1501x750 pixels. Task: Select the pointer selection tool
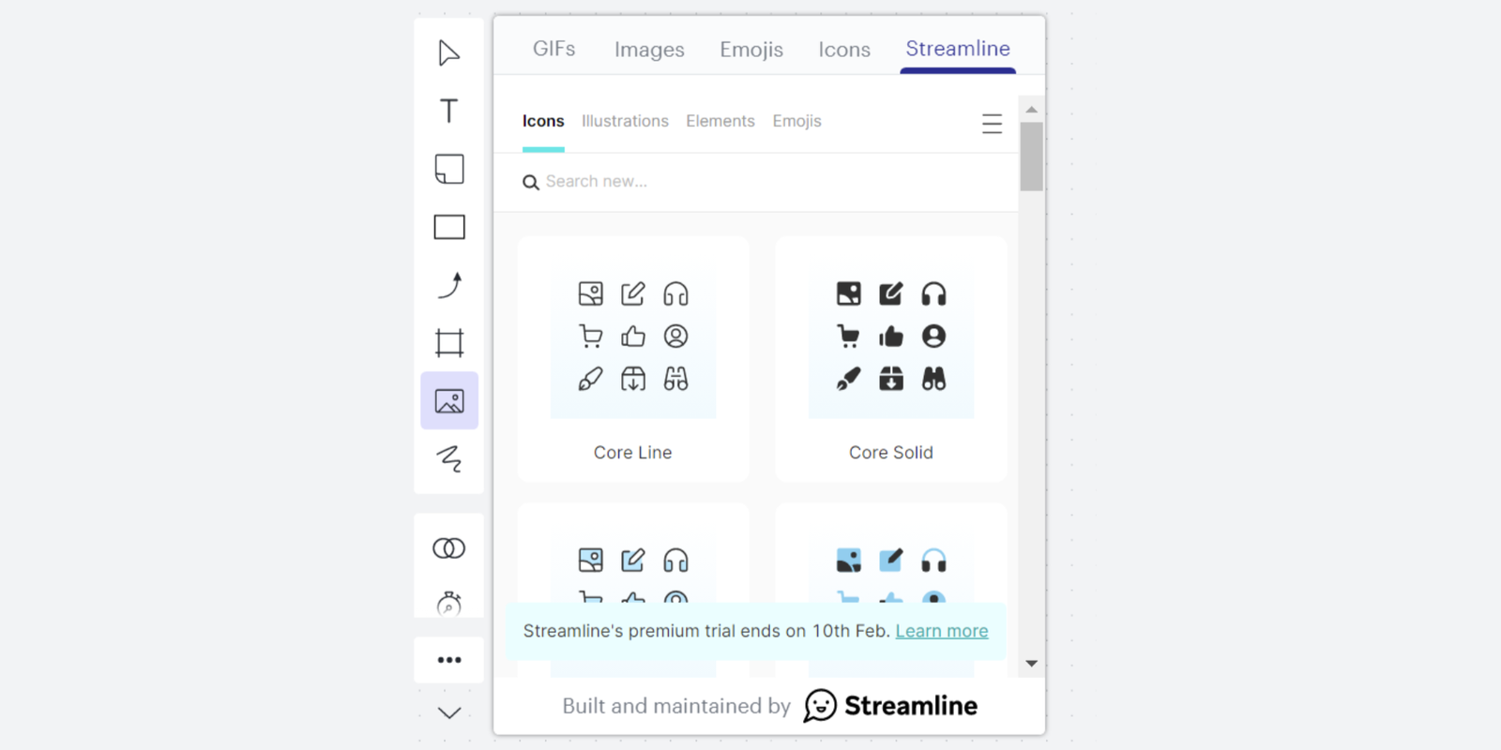tap(448, 53)
